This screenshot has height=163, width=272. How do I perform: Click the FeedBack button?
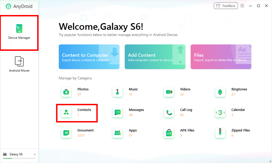(x=226, y=6)
